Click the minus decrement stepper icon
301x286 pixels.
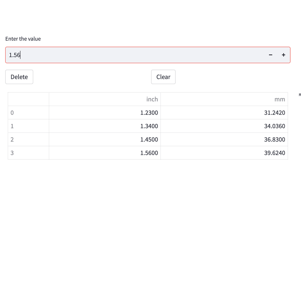[x=270, y=55]
